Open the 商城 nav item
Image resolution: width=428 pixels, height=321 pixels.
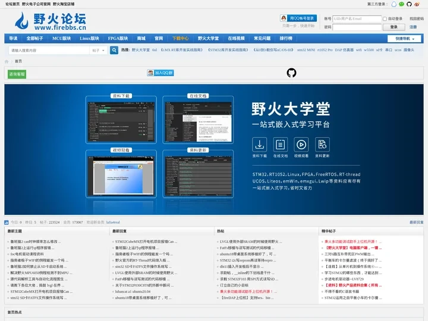click(141, 39)
